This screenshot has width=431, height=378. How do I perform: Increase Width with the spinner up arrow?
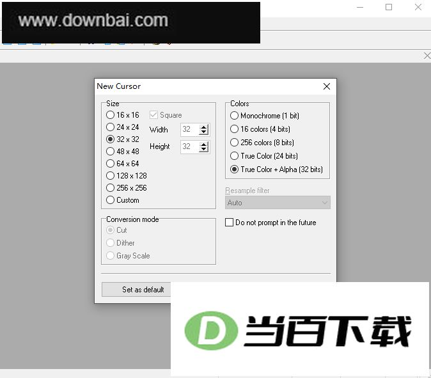[x=204, y=127]
